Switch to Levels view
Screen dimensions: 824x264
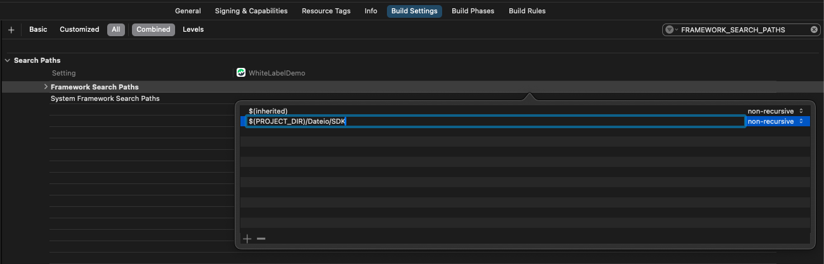coord(193,29)
